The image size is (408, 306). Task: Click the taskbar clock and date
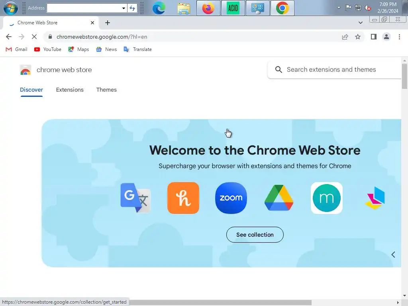pos(388,8)
